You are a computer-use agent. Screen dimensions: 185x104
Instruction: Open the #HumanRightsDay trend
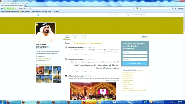(128, 75)
